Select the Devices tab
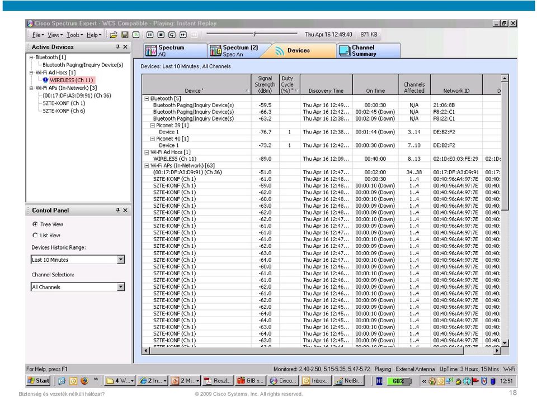The height and width of the screenshot is (397, 537). point(298,51)
